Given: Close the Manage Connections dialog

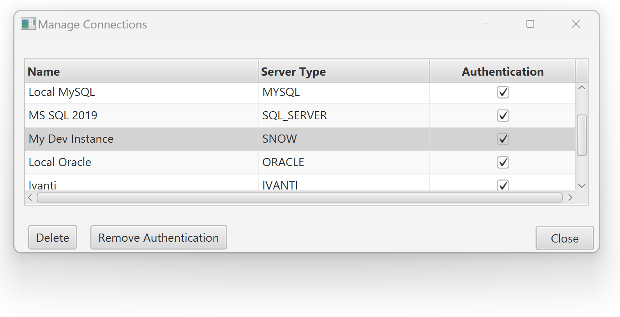Looking at the screenshot, I should tap(565, 238).
